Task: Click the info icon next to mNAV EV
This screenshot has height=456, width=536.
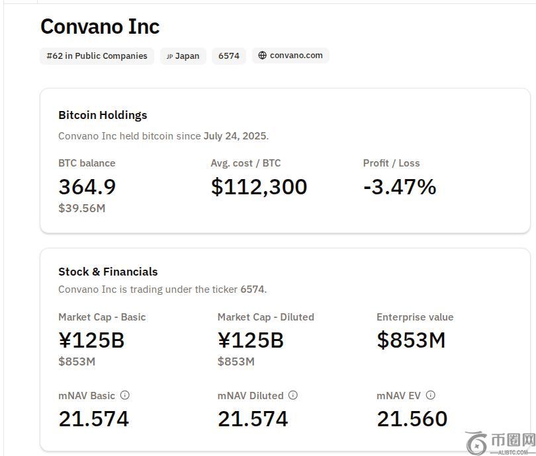Action: coord(431,395)
